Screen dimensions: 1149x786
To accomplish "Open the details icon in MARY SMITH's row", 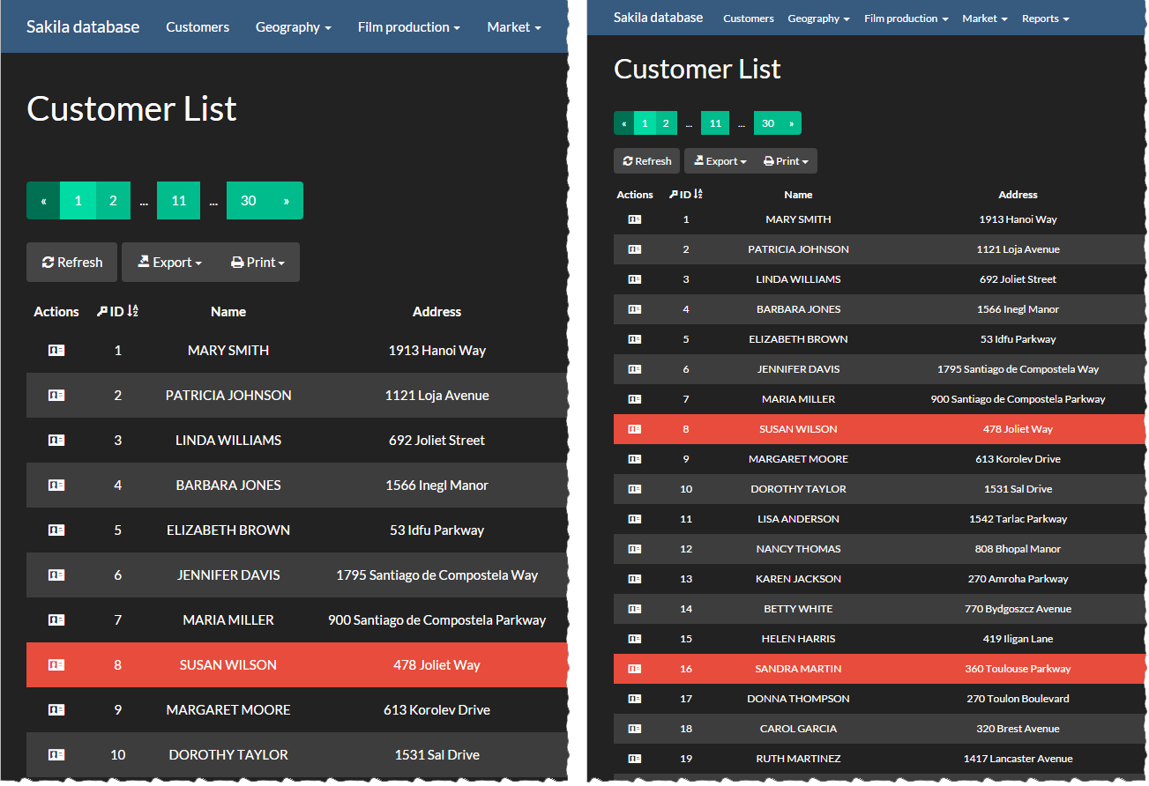I will pos(56,350).
